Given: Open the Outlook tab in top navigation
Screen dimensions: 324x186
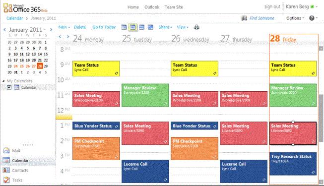Looking at the screenshot, I should click(152, 7).
